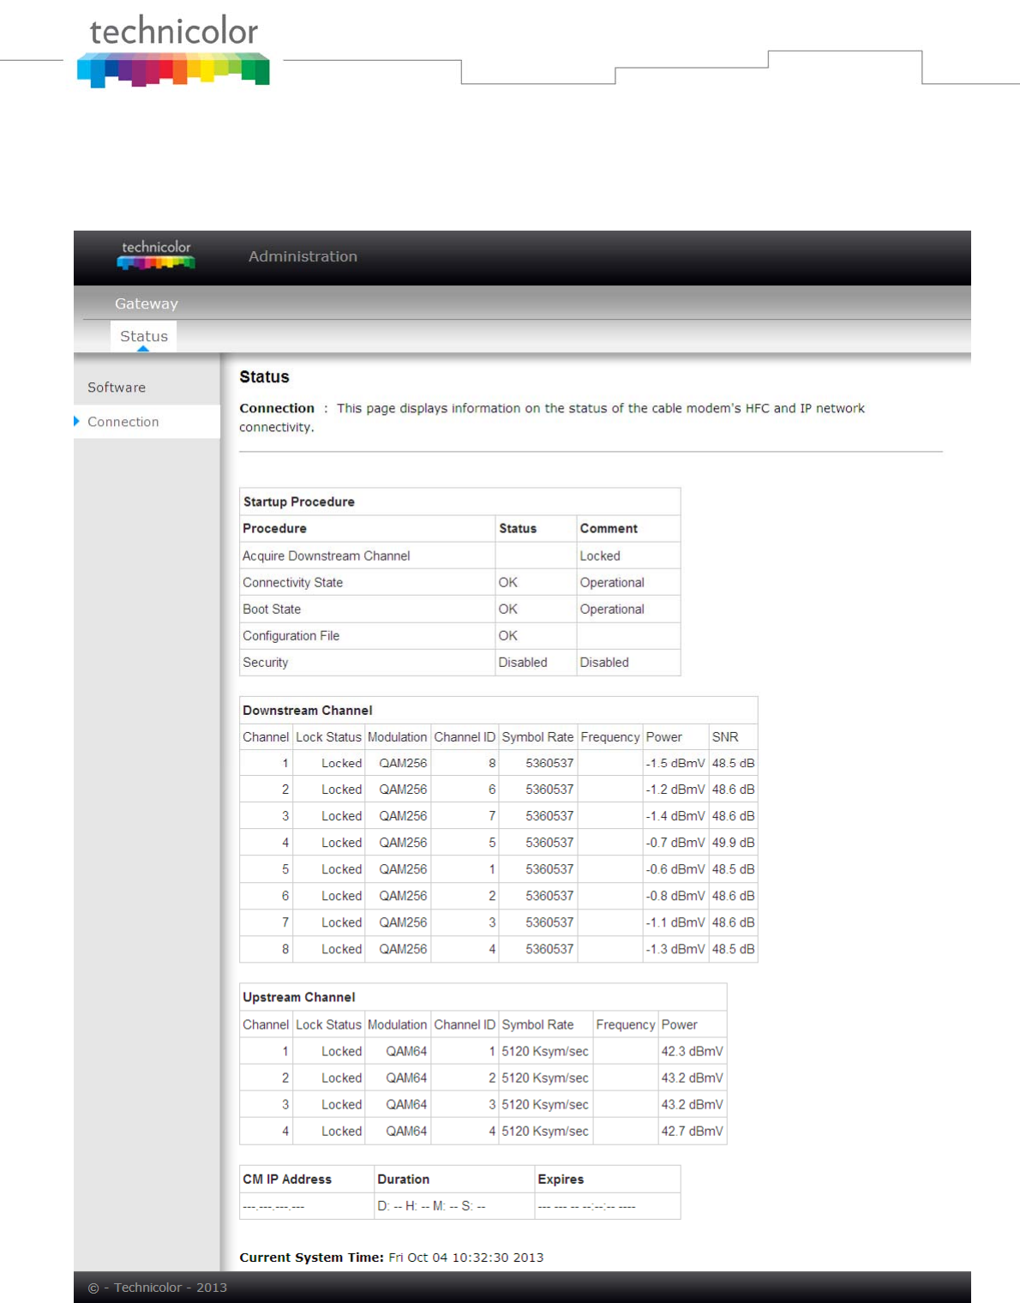The width and height of the screenshot is (1020, 1303).
Task: Click the Comment column header in Startup Procedure
Action: click(x=609, y=528)
